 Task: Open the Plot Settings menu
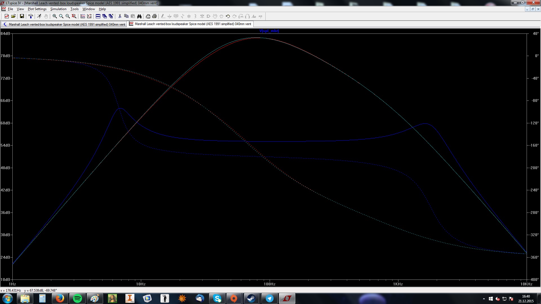click(37, 9)
